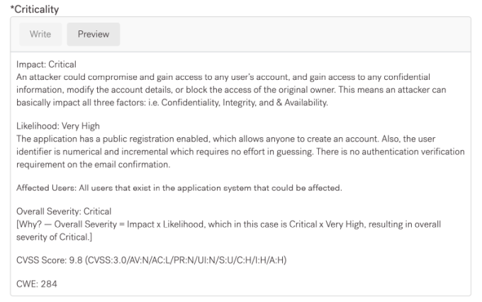Click the 'Impact: Critical' heading line
This screenshot has height=302, width=482.
(46, 64)
